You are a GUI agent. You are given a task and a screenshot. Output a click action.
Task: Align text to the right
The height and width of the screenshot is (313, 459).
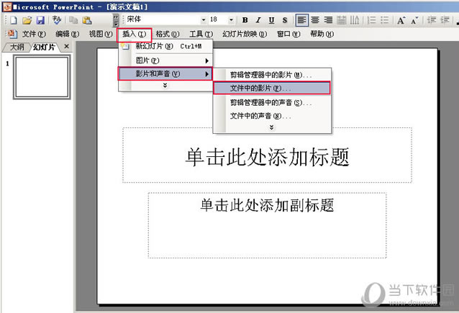(x=328, y=20)
